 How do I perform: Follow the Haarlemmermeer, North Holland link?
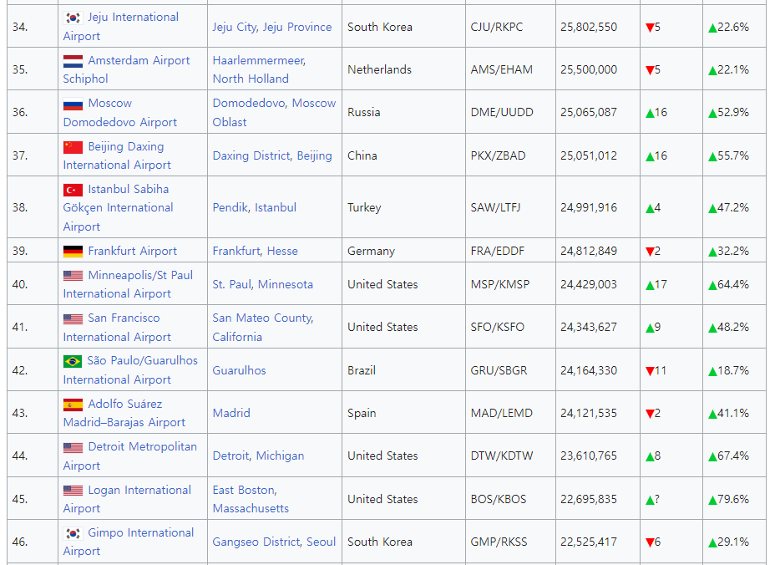point(259,69)
